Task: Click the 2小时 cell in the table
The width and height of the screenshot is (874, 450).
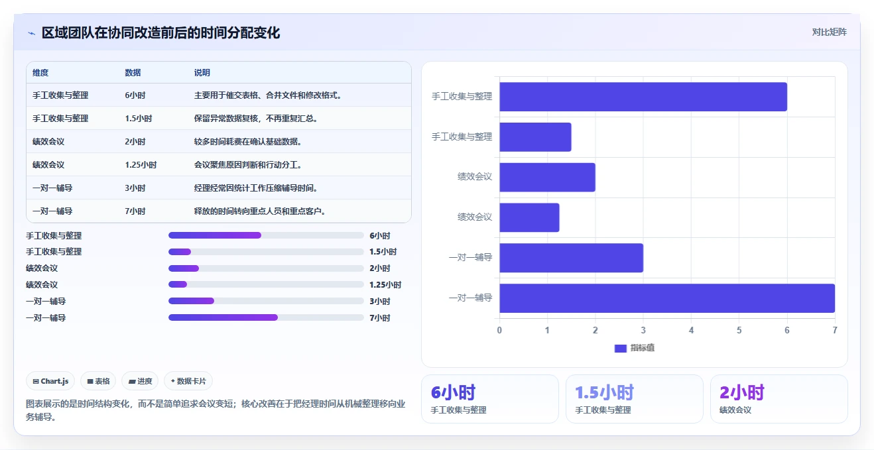Action: (135, 142)
